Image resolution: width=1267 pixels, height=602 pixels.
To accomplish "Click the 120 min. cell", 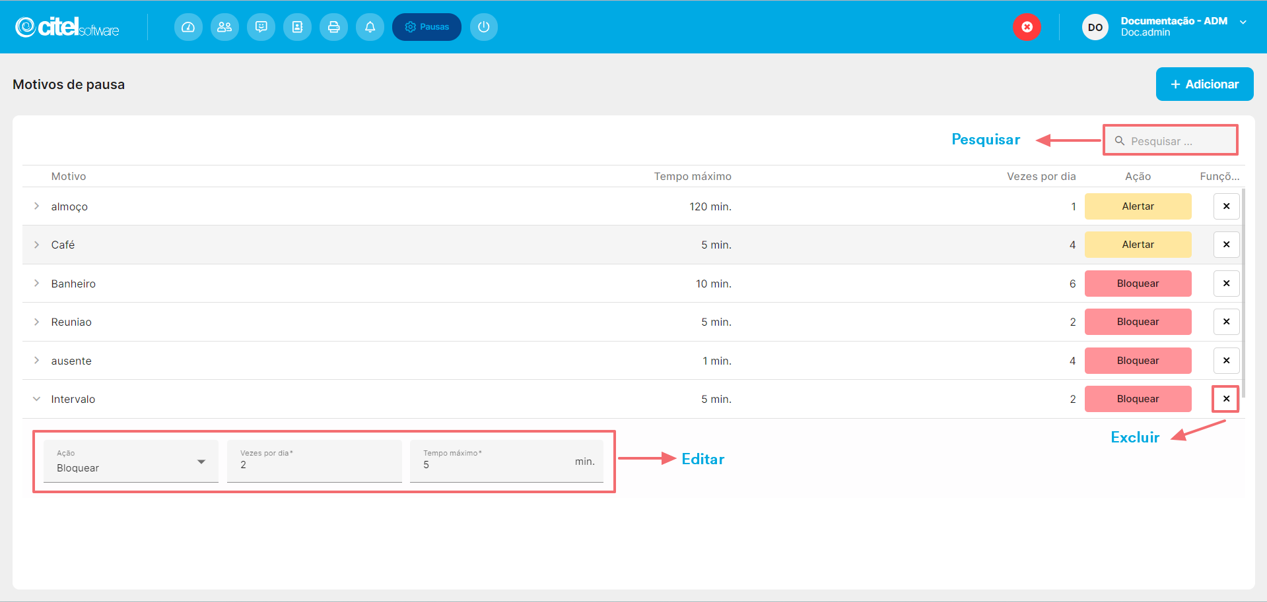I will (710, 206).
